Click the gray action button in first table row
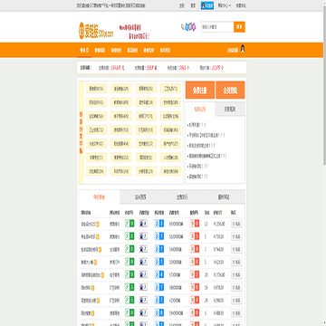Screen dimensions: 326x326 [x=236, y=224]
